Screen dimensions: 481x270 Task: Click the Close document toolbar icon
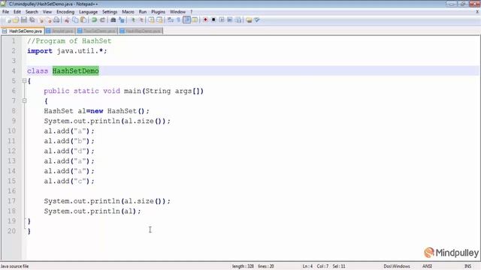coord(41,20)
